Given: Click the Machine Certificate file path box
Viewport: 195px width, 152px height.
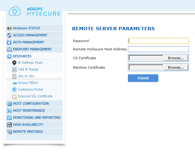Looking at the screenshot, I should [x=146, y=67].
